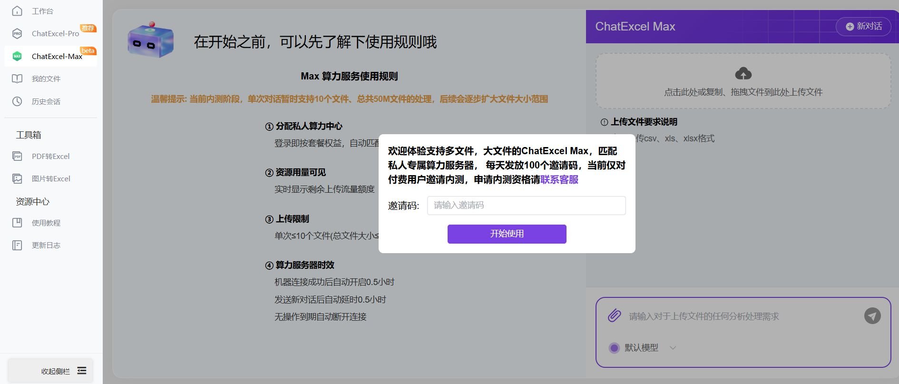
Task: Open the 工作台 sidebar item
Action: tap(42, 11)
